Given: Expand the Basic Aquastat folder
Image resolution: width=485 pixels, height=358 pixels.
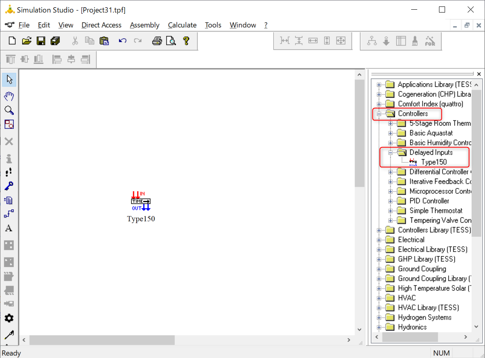Looking at the screenshot, I should tap(391, 133).
